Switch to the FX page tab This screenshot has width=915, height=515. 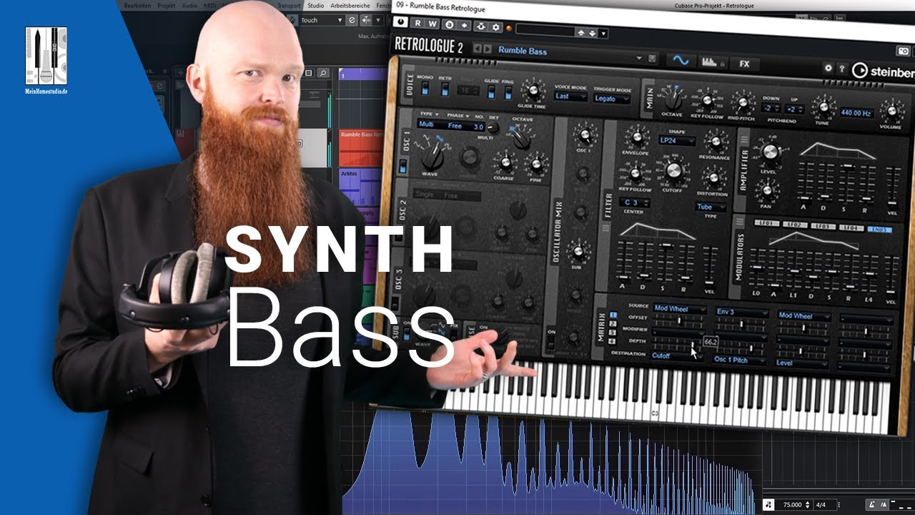point(745,64)
